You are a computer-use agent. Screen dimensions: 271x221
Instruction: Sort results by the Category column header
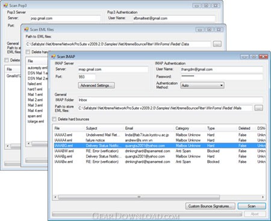182,128
